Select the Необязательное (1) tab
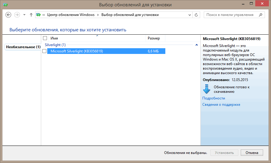This screenshot has height=163, width=271. coord(23,47)
